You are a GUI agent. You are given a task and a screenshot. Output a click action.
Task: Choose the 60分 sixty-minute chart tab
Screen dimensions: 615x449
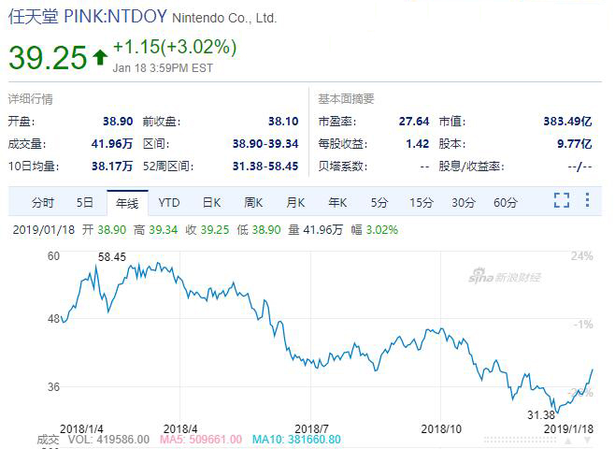[x=506, y=202]
